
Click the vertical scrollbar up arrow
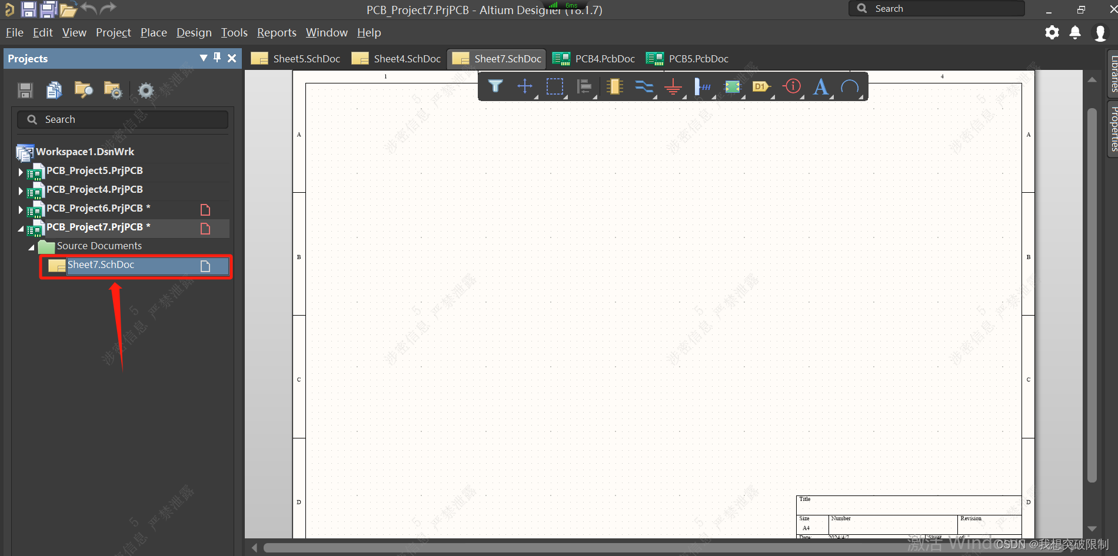[x=1092, y=79]
